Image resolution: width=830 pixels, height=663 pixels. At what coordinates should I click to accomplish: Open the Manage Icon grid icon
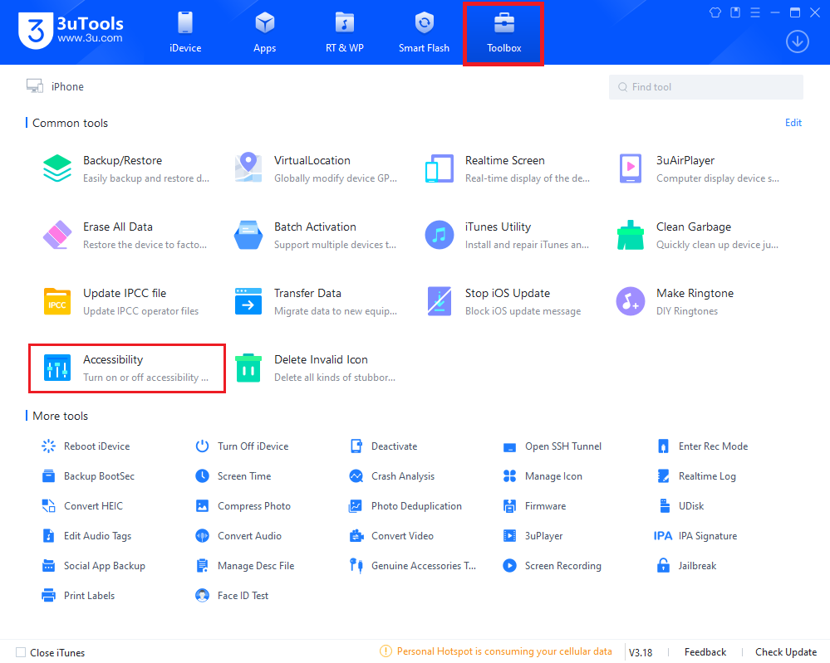[x=510, y=475]
